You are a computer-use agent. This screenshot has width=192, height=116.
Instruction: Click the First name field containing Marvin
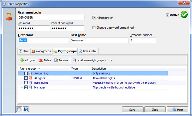point(43,40)
